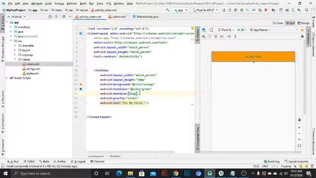This screenshot has height=178, width=316.
Task: Click the horizontal expand arrows icon
Action: 229,36
